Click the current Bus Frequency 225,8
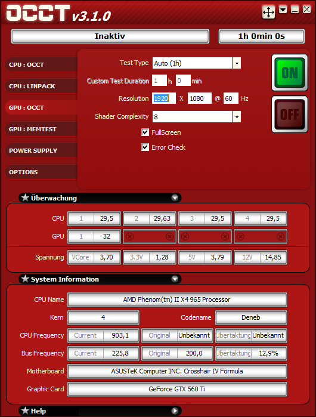Image resolution: width=316 pixels, height=417 pixels. point(120,353)
